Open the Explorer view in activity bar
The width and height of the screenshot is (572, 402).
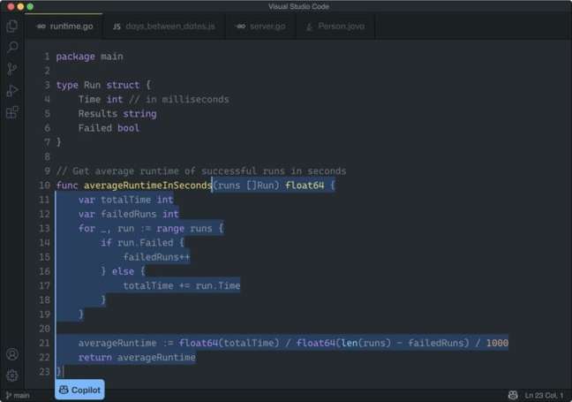point(12,26)
